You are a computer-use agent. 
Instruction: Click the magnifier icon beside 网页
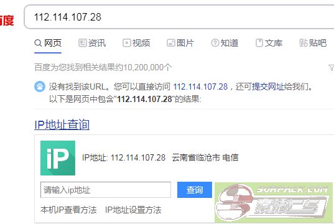(38, 43)
